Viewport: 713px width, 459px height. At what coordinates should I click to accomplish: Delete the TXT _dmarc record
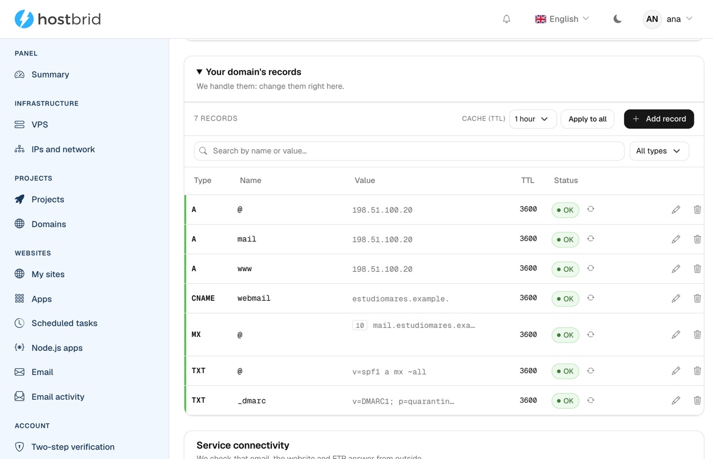(697, 400)
